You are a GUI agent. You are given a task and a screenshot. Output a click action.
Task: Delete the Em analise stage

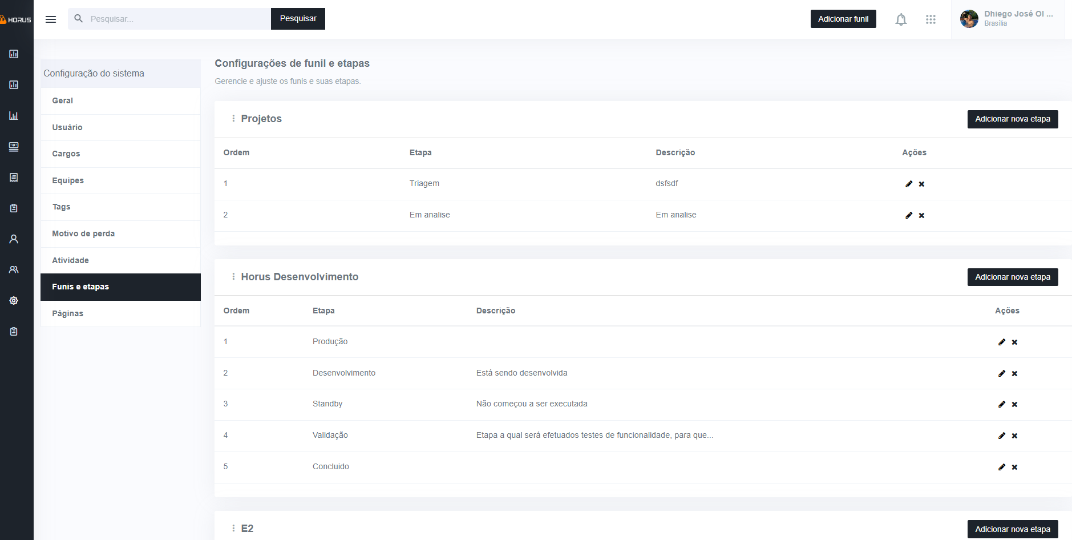coord(921,215)
